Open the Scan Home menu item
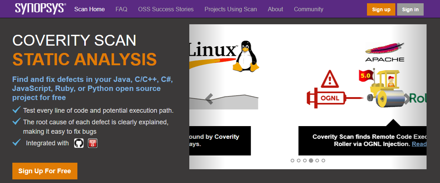440x183 pixels. point(89,9)
